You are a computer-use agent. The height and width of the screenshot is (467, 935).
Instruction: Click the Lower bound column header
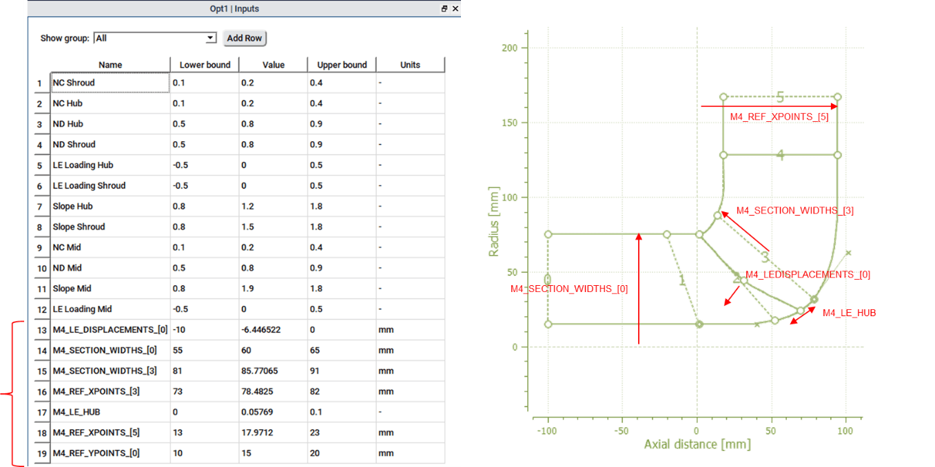tap(205, 65)
